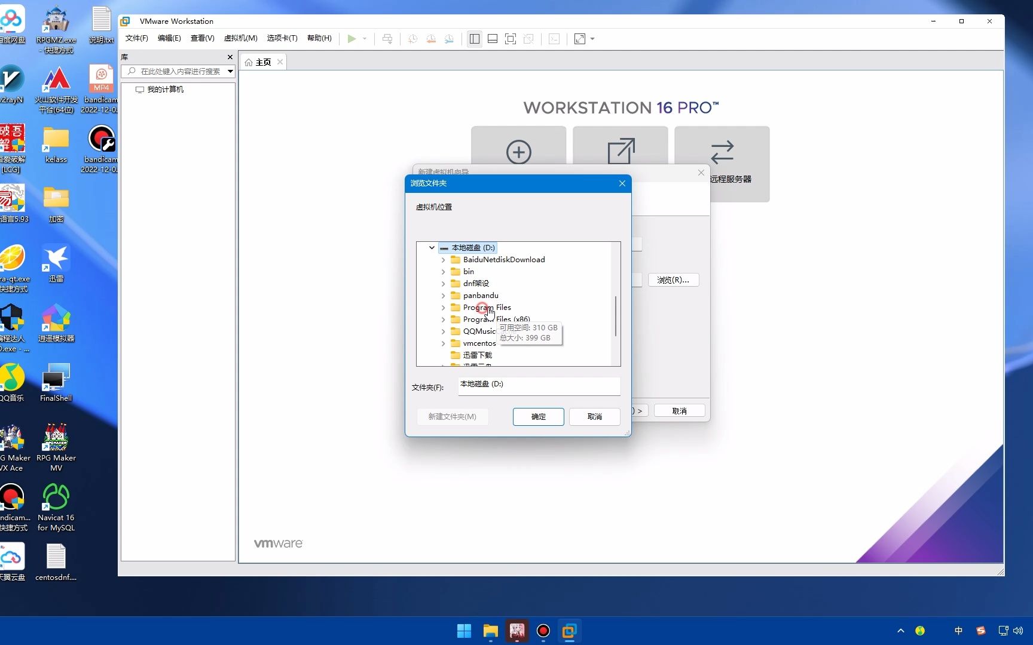The height and width of the screenshot is (645, 1033).
Task: Open the 虚拟机(M) menu
Action: [240, 38]
